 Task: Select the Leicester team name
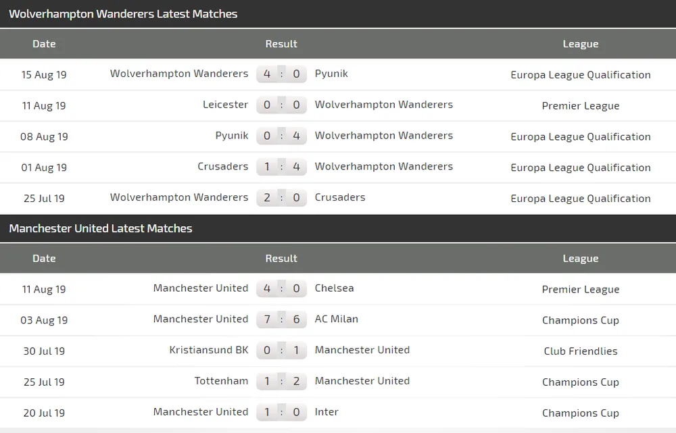225,105
